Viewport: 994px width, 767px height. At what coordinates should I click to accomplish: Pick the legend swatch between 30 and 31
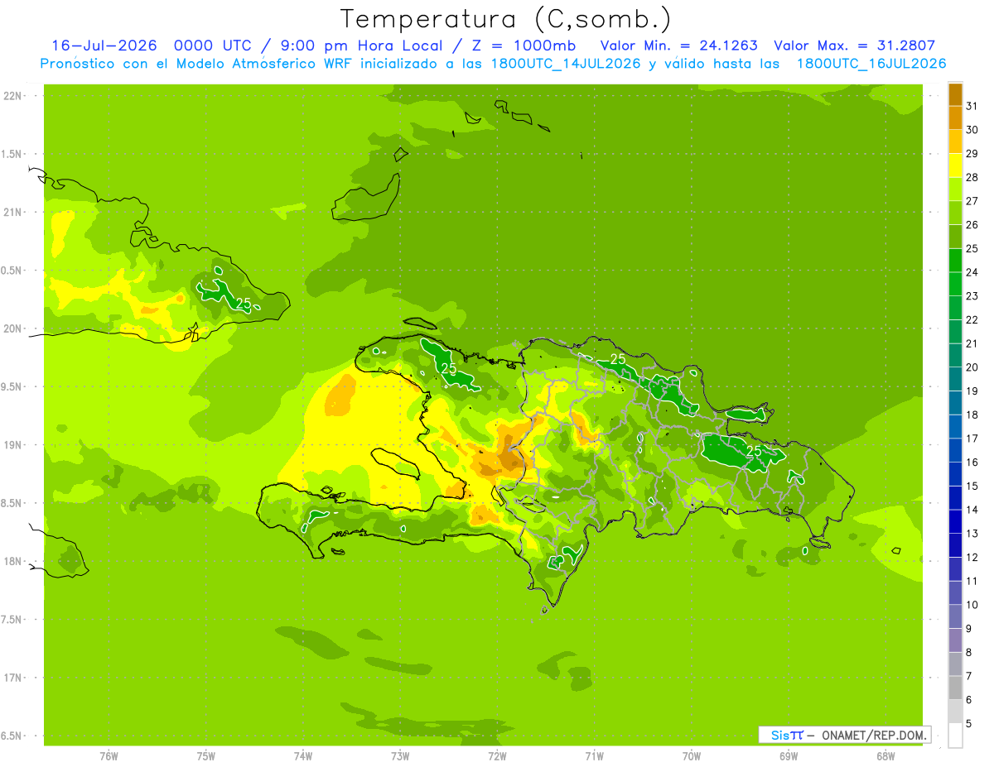tap(955, 118)
